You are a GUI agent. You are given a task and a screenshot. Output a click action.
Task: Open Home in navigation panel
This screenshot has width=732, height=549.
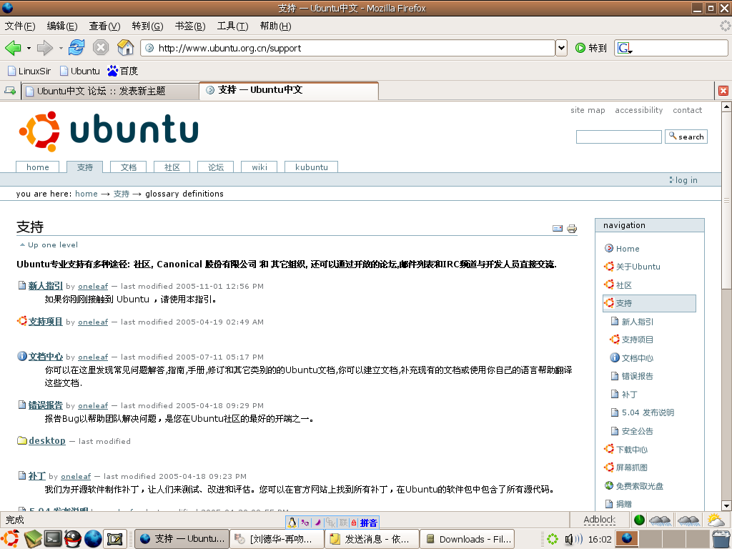click(x=628, y=249)
